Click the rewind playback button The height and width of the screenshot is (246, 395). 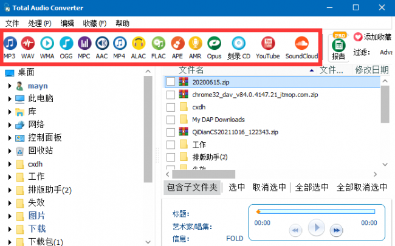tap(295, 230)
